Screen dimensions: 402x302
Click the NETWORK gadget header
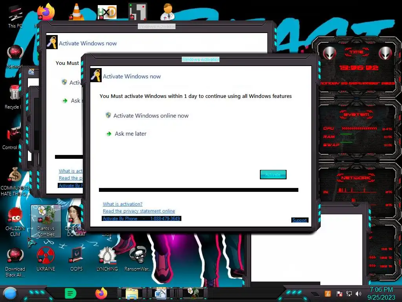[356, 178]
